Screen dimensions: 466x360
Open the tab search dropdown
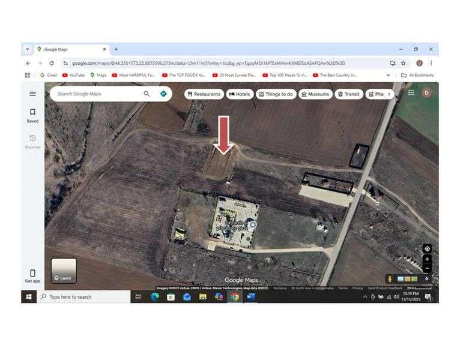(28, 49)
